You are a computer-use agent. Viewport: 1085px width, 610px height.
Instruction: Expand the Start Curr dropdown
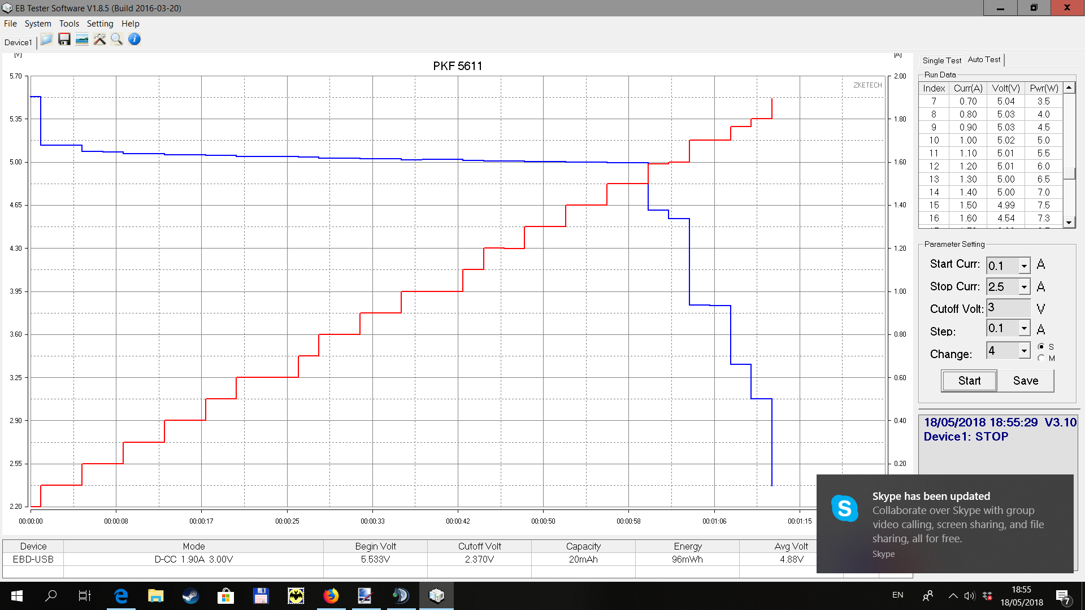(x=1024, y=265)
